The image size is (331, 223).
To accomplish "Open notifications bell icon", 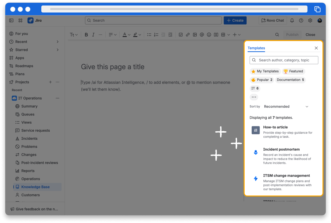I will (x=292, y=20).
